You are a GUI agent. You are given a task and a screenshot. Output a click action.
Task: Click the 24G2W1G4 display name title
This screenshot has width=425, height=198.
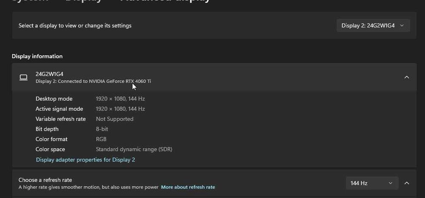pos(49,74)
